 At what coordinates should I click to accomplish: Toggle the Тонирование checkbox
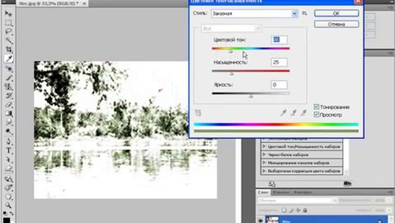click(316, 107)
